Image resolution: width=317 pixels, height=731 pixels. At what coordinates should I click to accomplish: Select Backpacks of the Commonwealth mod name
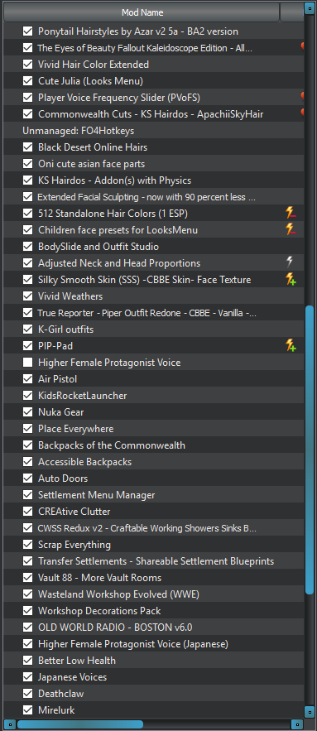pyautogui.click(x=112, y=445)
